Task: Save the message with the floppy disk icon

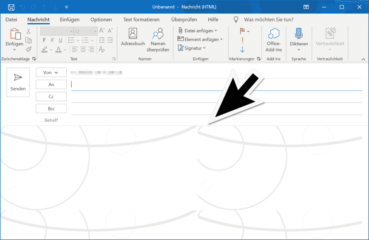Action: [x=11, y=7]
